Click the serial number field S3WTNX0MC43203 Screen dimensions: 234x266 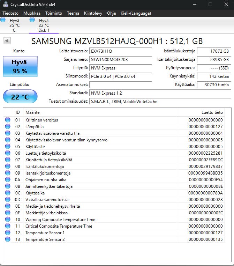(x=120, y=59)
